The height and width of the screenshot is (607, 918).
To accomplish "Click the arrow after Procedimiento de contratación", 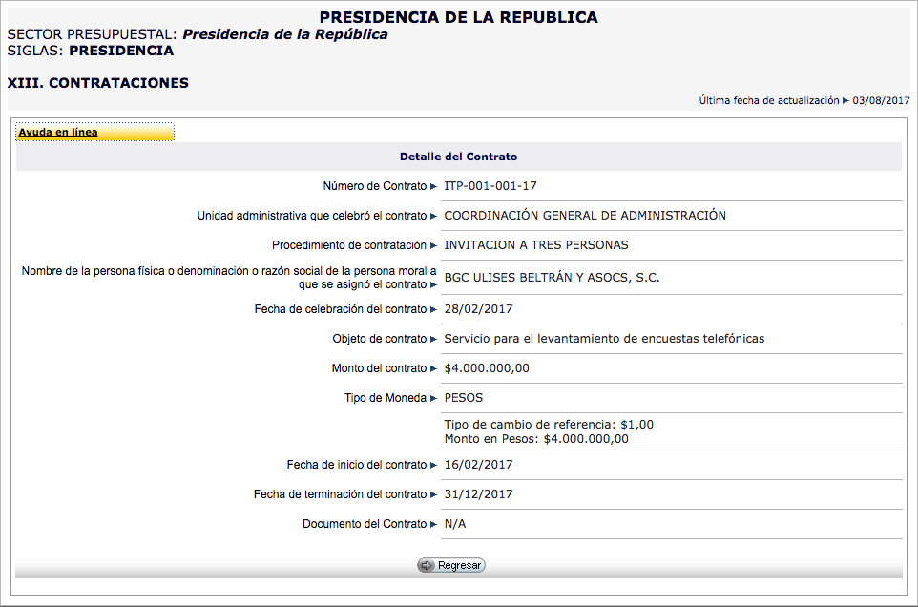I will (x=433, y=245).
